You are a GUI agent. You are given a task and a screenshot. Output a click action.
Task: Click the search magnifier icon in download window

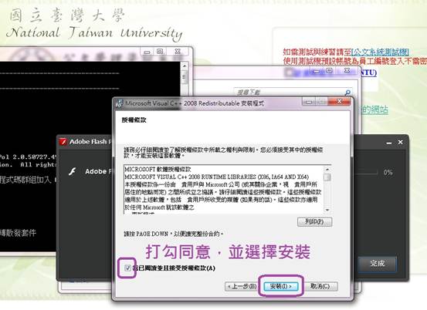pos(347,93)
